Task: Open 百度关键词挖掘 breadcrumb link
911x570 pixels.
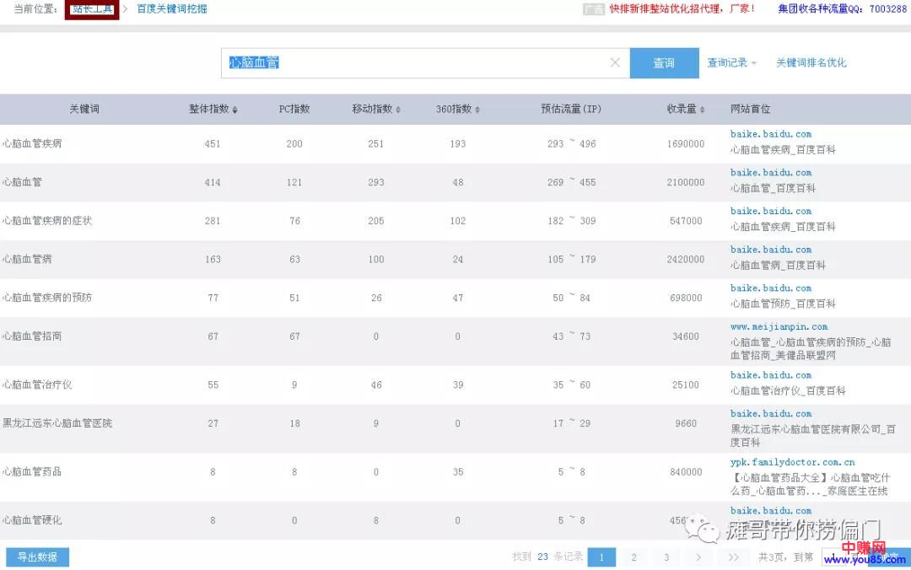Action: (172, 9)
